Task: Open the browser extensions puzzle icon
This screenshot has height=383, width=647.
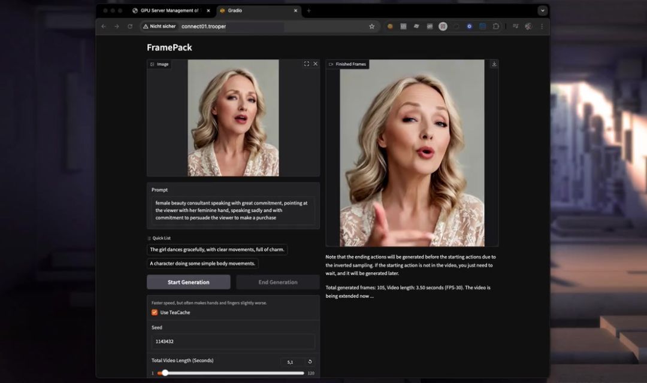Action: point(496,26)
